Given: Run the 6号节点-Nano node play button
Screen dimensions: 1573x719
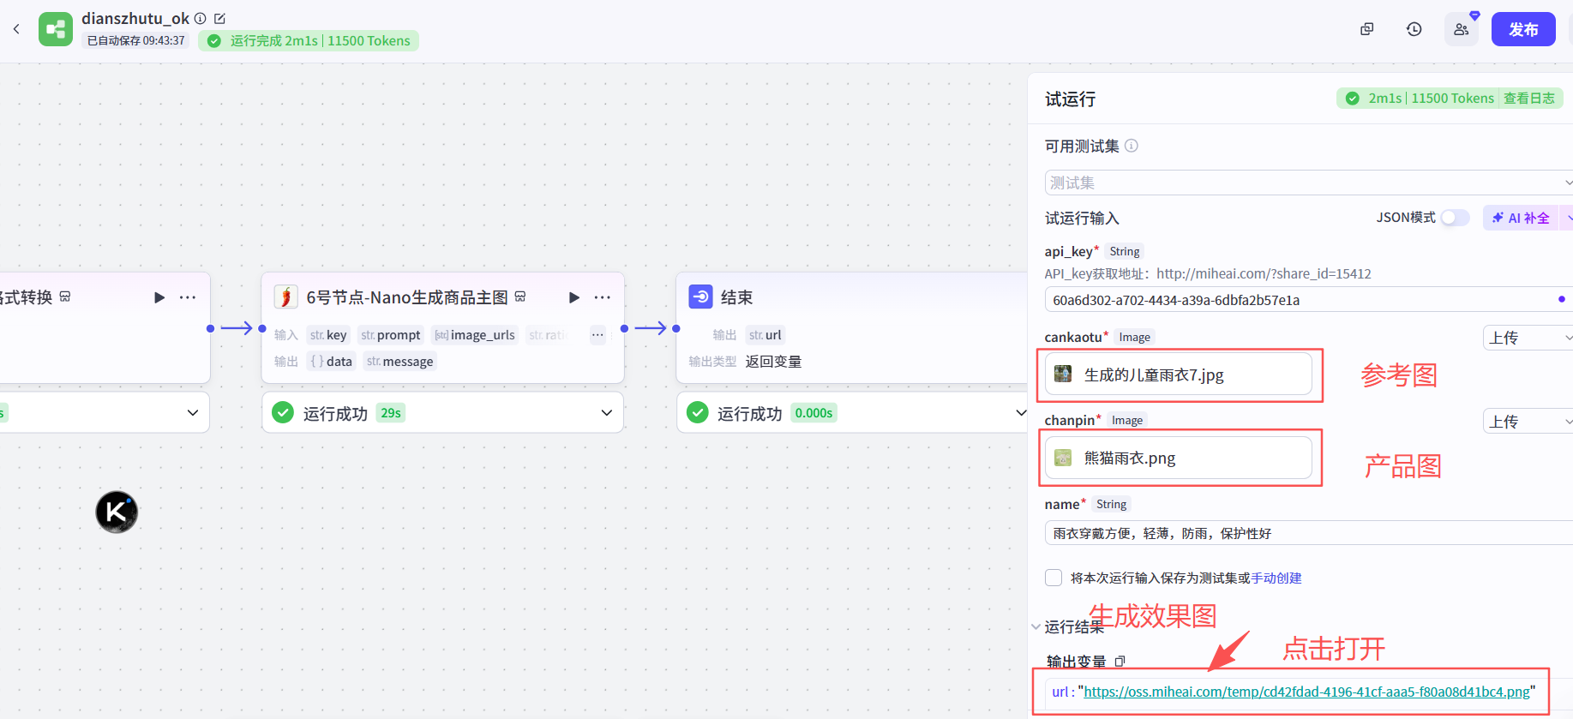Looking at the screenshot, I should [574, 297].
